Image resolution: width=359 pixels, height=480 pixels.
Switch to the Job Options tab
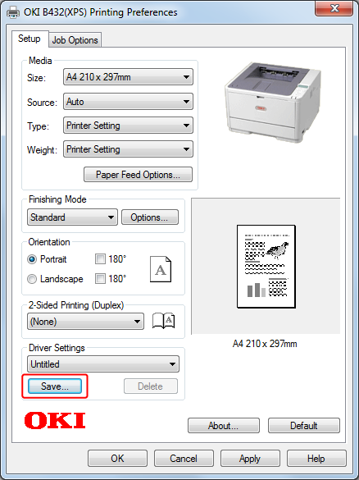[x=75, y=40]
